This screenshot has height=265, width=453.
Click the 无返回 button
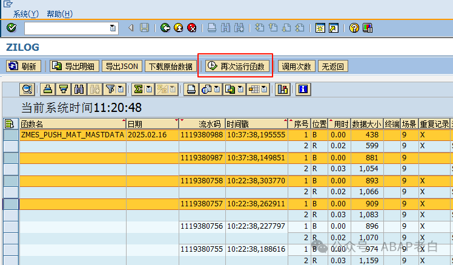333,66
